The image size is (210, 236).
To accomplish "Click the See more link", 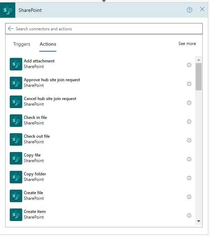I will (187, 44).
